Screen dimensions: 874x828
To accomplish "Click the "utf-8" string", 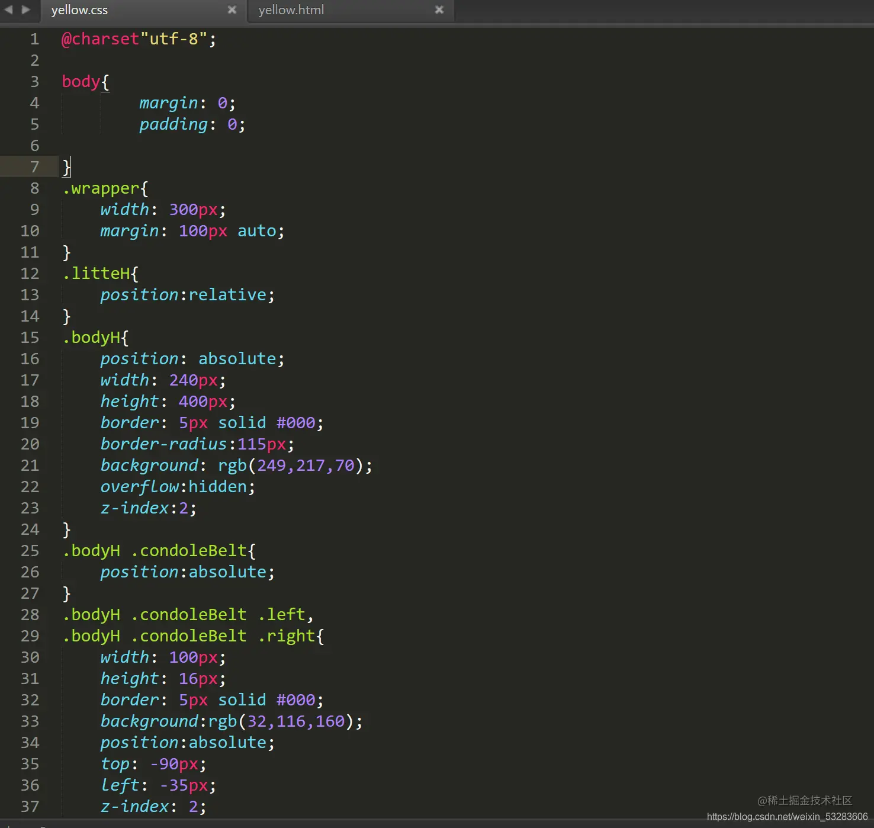I will pos(173,39).
